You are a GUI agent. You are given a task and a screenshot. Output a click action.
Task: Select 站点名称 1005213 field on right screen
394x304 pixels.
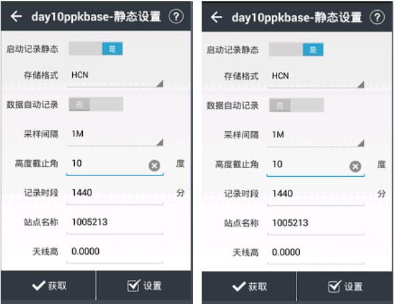316,225
